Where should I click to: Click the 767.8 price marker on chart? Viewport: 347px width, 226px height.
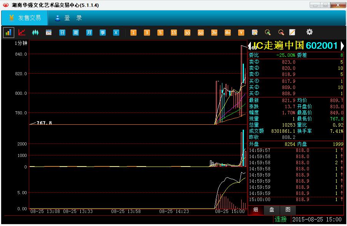tap(44, 123)
